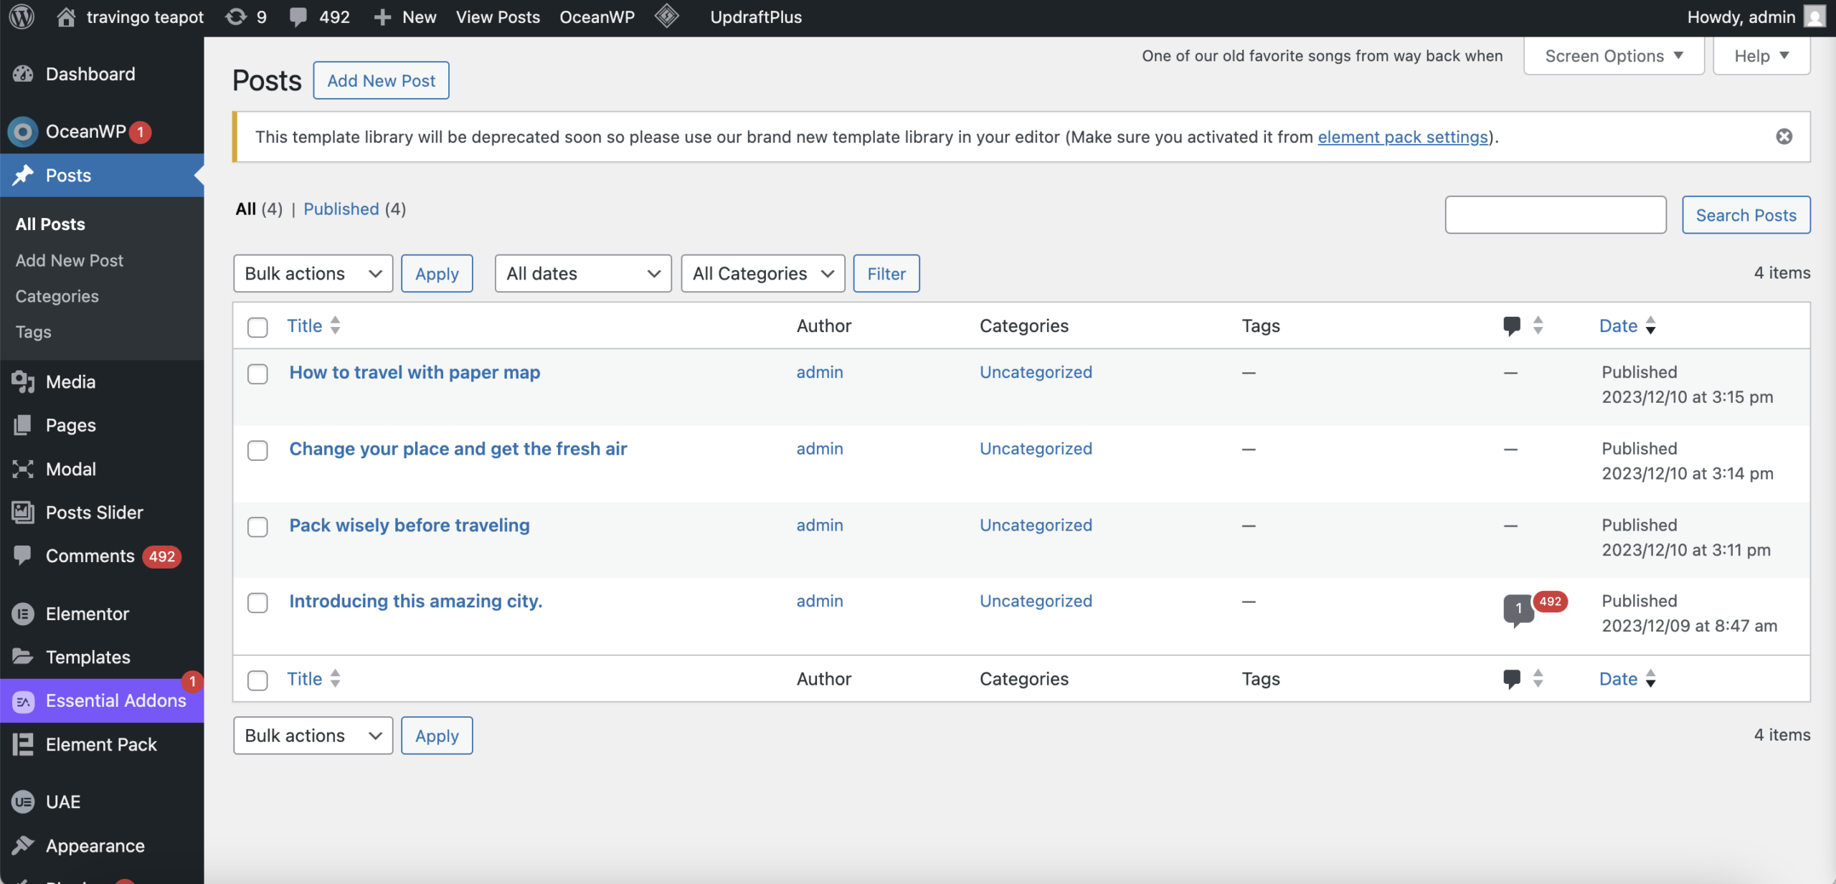Click the OceanWP sidebar logo icon
This screenshot has height=884, width=1836.
coord(23,131)
